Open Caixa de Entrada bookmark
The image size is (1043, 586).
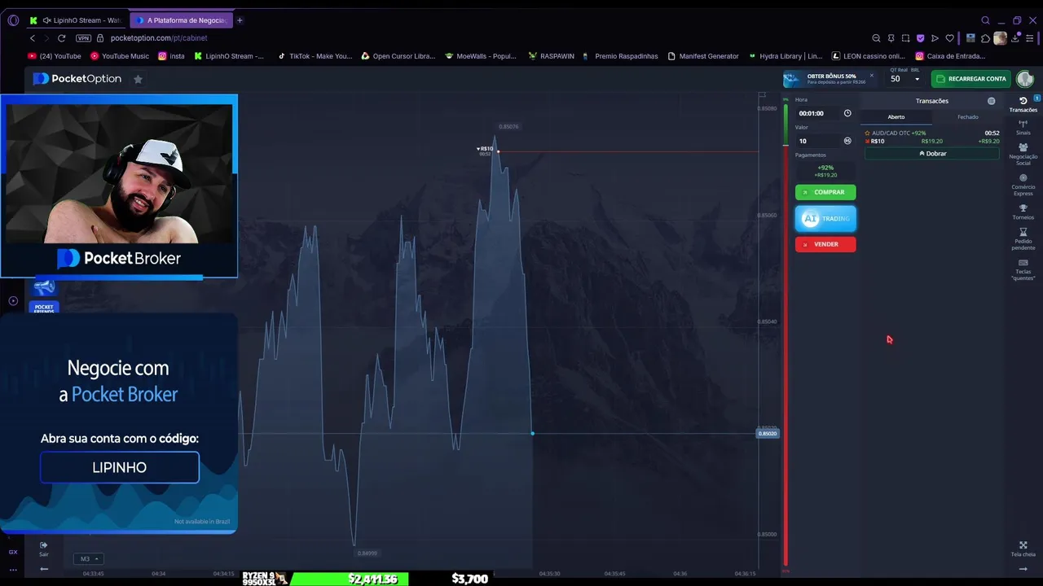(x=950, y=56)
